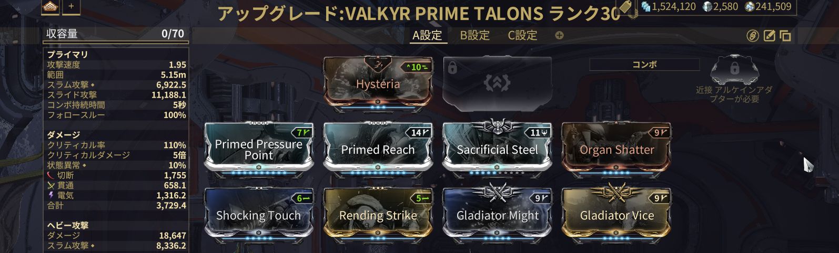Click the chain link icon
The width and height of the screenshot is (839, 253).
753,36
